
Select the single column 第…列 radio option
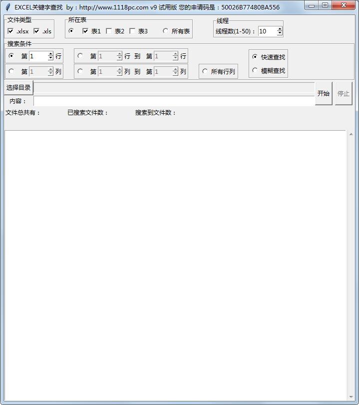point(11,71)
